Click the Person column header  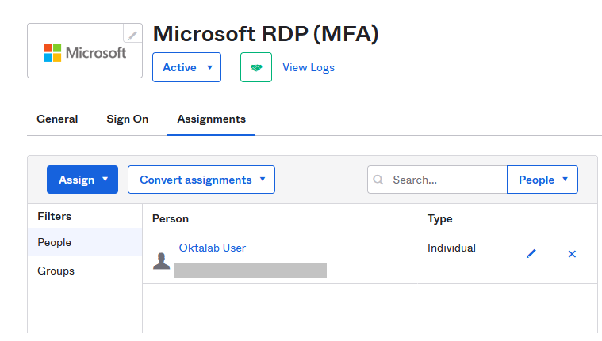pos(170,219)
